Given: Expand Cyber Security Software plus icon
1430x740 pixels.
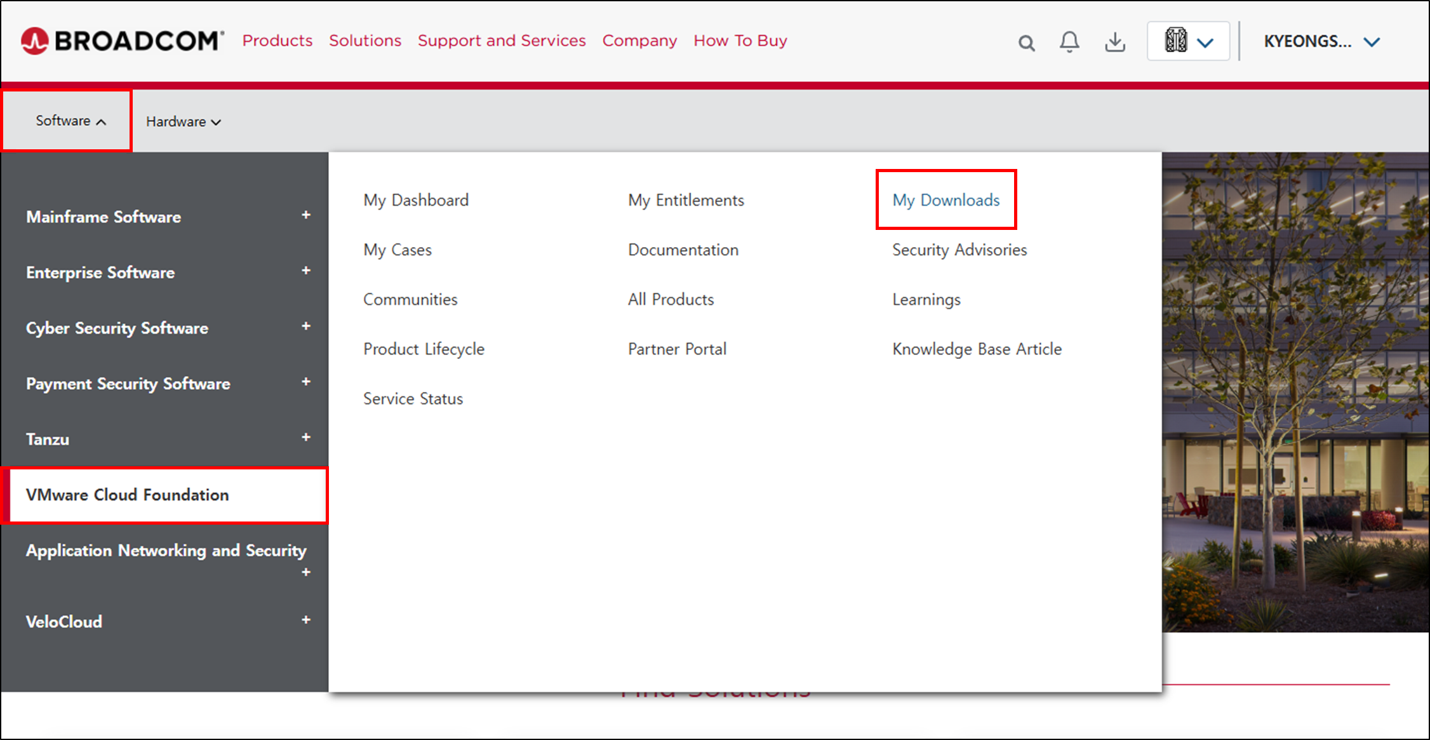Looking at the screenshot, I should coord(306,326).
